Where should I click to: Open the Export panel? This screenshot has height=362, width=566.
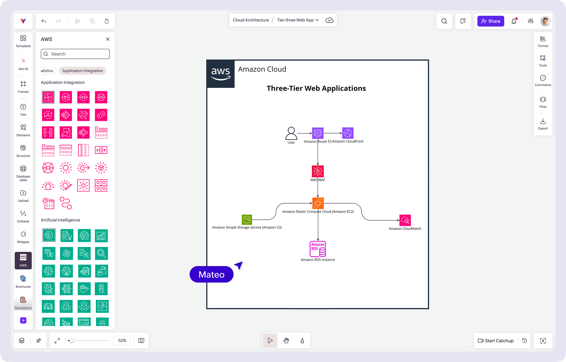point(543,124)
